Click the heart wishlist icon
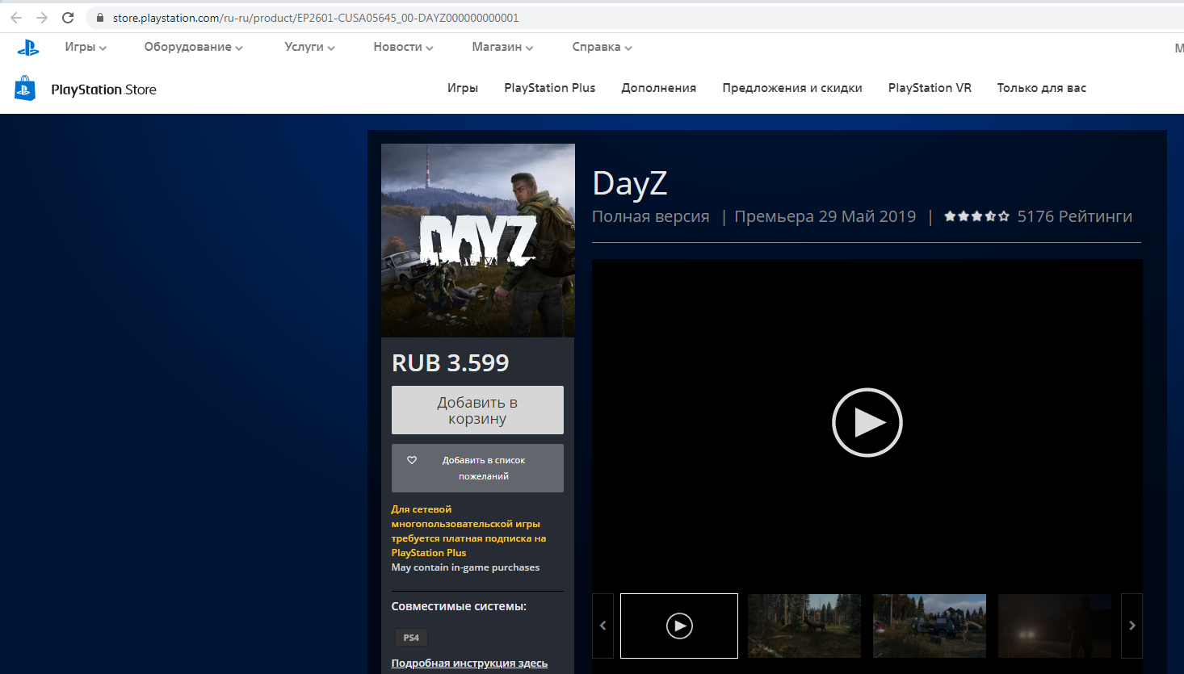This screenshot has width=1184, height=674. [412, 460]
